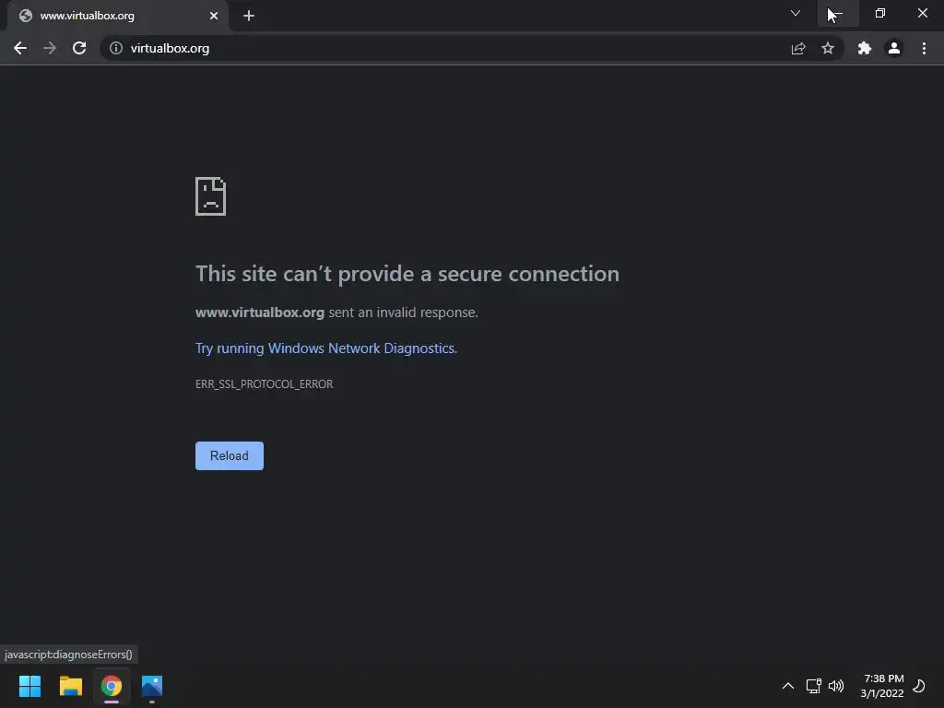Click the ERR_SSL_PROTOCOL_ERROR text
The width and height of the screenshot is (944, 708).
coord(265,384)
